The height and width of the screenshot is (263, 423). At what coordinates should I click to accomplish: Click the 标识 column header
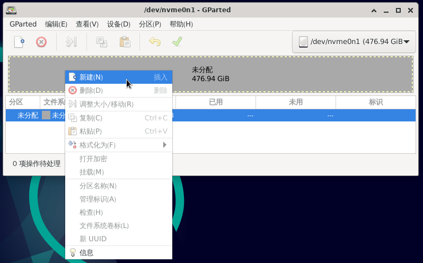tap(376, 102)
